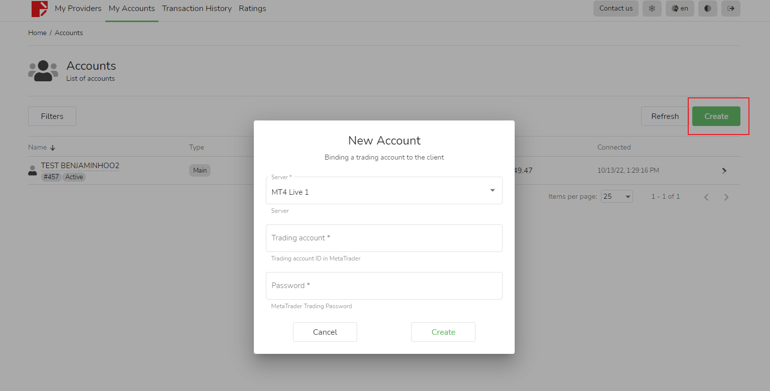Switch to the My Providers tab
Screen dimensions: 770x391
[x=78, y=9]
